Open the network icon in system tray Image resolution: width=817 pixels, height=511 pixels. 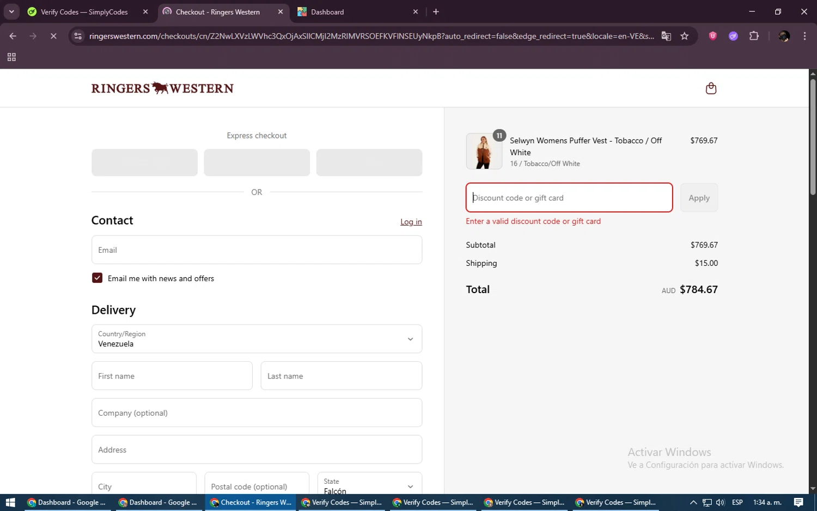click(707, 502)
